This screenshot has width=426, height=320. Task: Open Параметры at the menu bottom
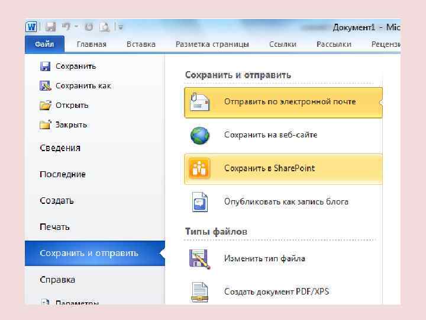77,302
